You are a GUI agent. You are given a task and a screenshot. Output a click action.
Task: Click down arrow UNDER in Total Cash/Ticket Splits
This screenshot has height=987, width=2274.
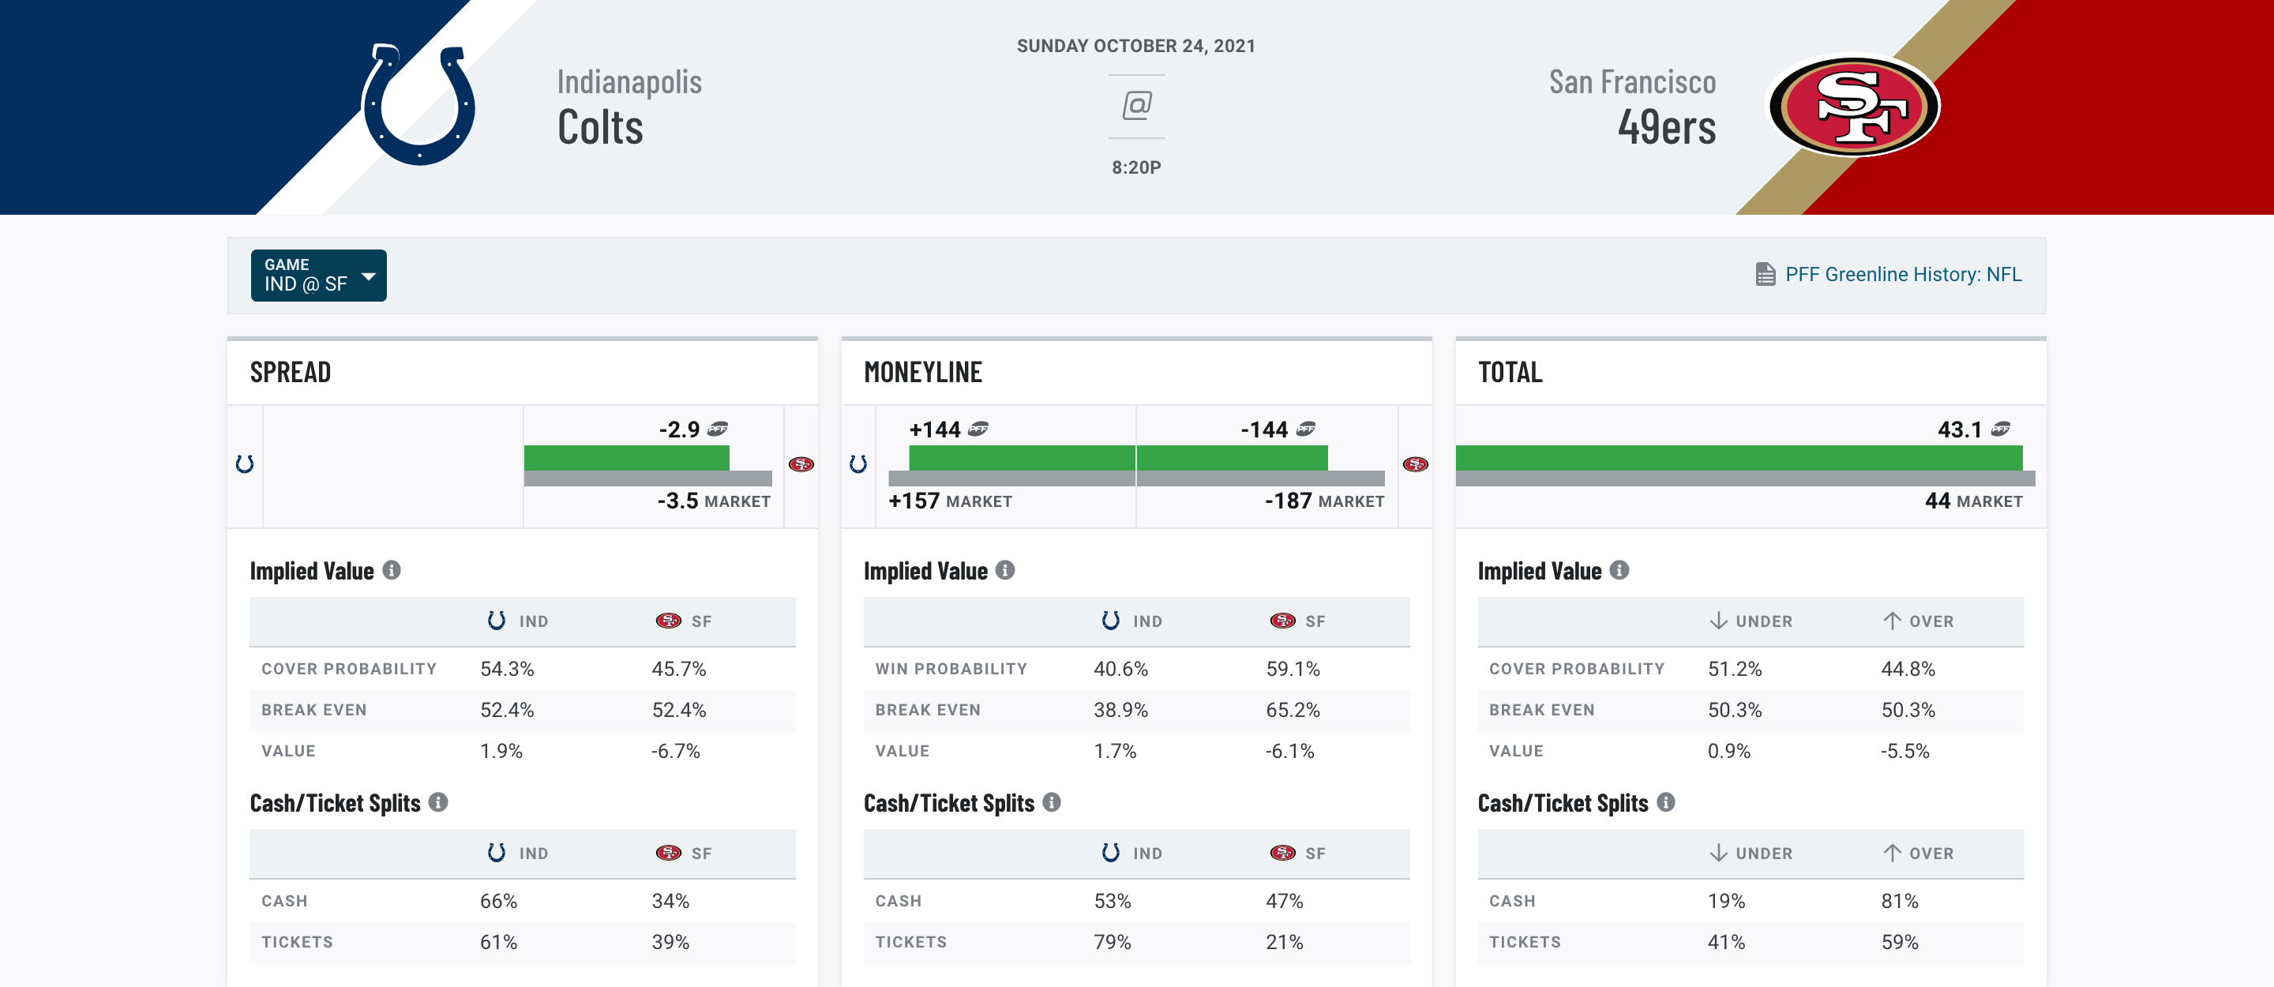[x=1718, y=853]
